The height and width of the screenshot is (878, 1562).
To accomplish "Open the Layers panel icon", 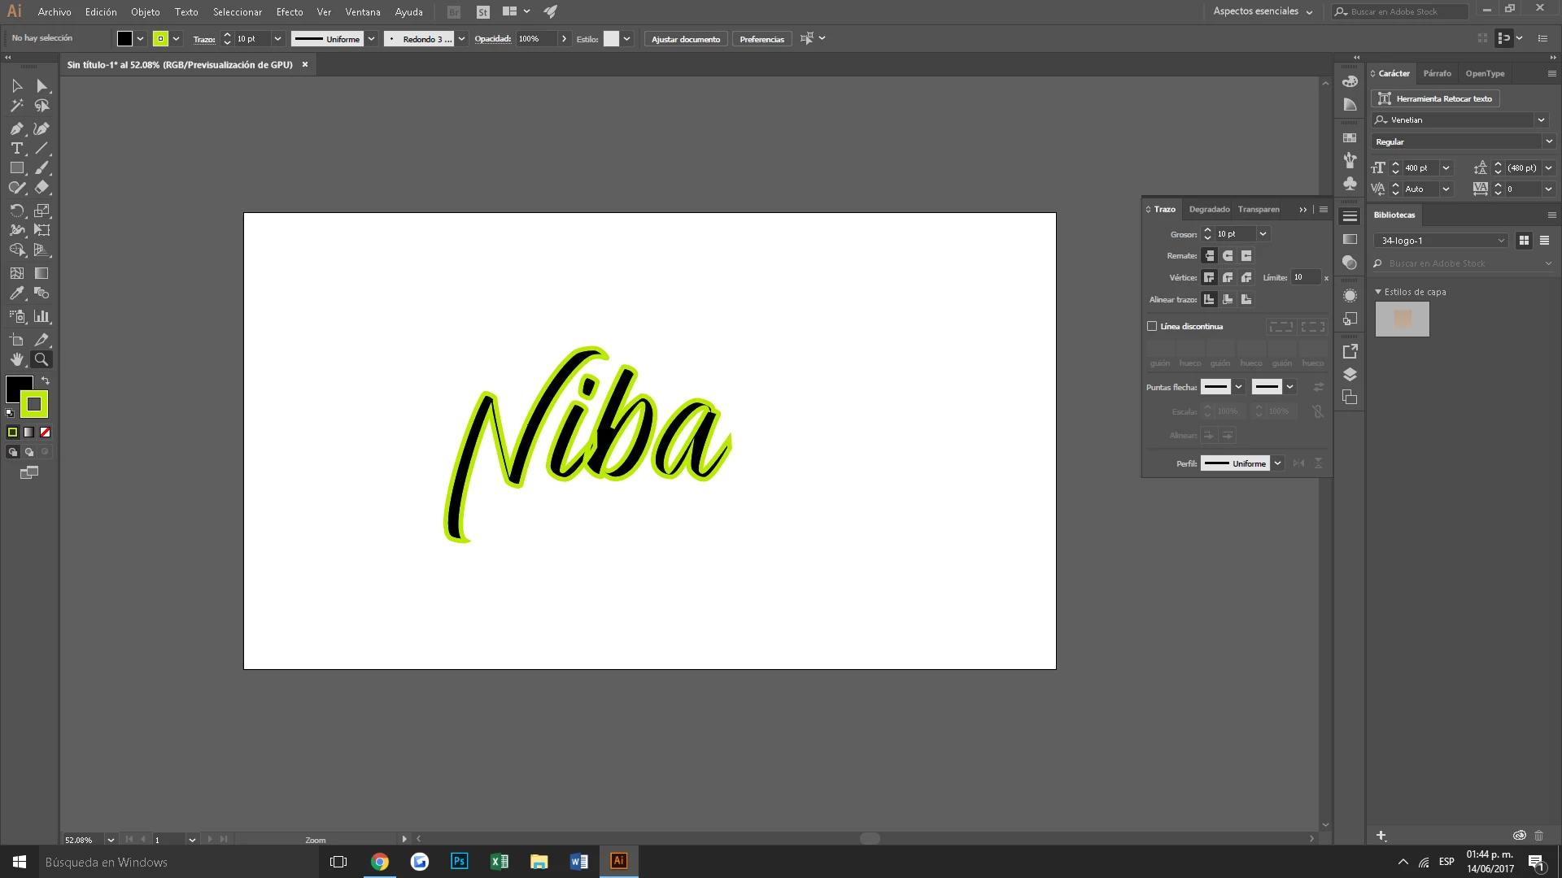I will tap(1350, 375).
